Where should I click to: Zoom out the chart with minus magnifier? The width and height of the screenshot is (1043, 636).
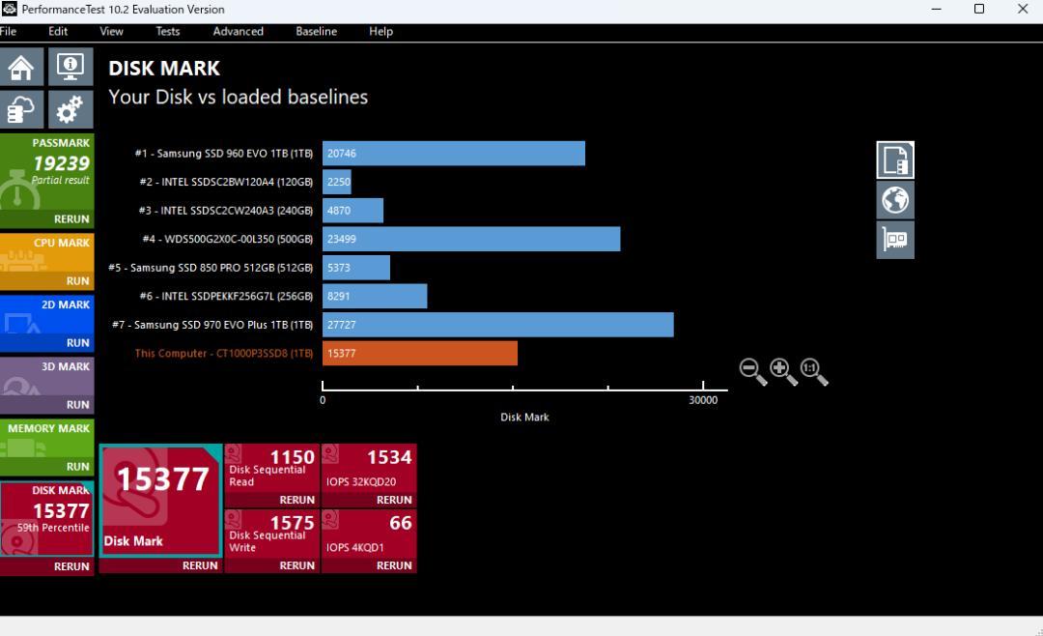click(753, 371)
